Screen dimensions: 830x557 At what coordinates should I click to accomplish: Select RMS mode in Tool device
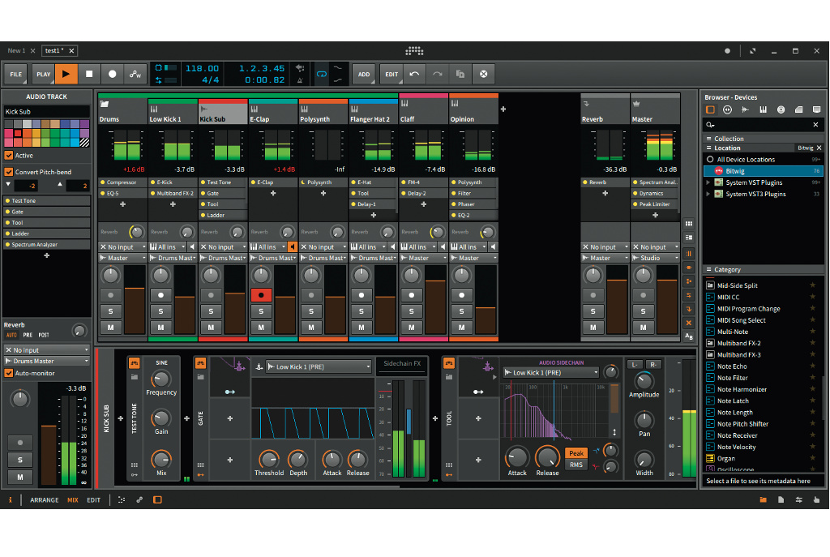[575, 465]
